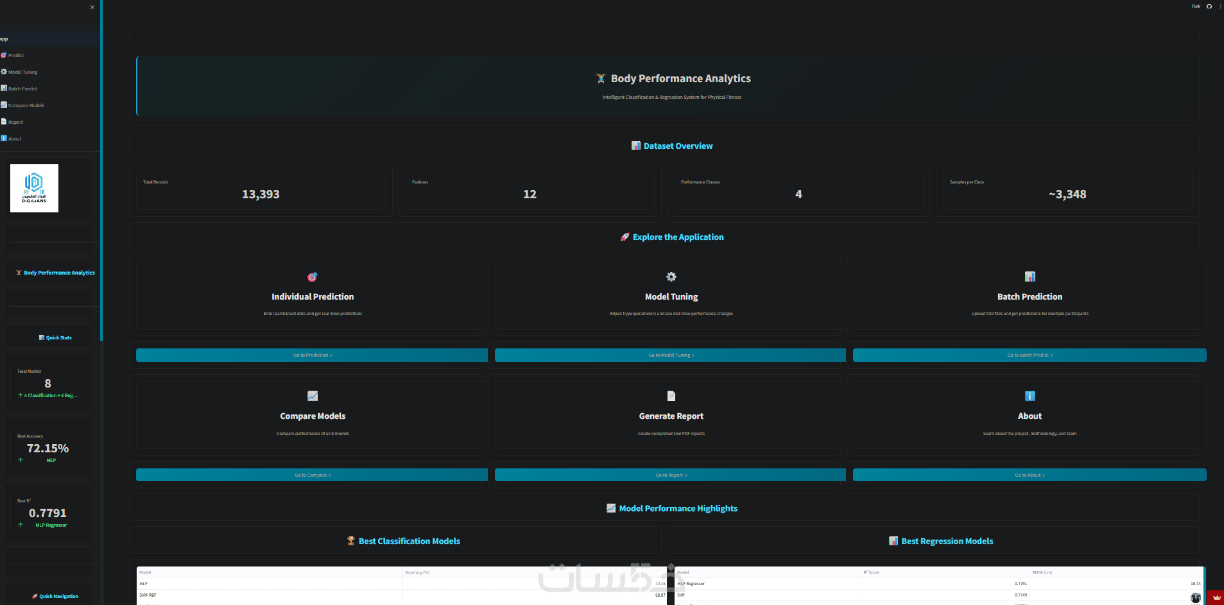
Task: Click Go to Model Tuning button
Action: (x=671, y=355)
